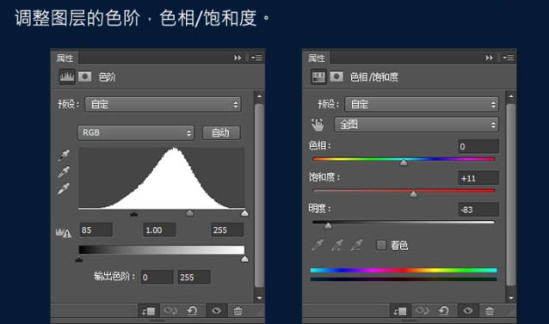The width and height of the screenshot is (549, 324).
Task: Click the black input level slider handle
Action: click(133, 213)
